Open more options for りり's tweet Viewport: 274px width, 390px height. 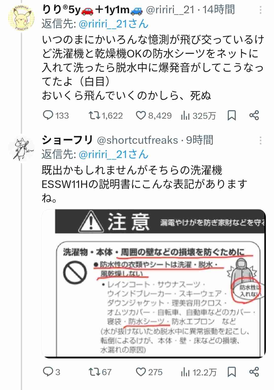pos(261,10)
